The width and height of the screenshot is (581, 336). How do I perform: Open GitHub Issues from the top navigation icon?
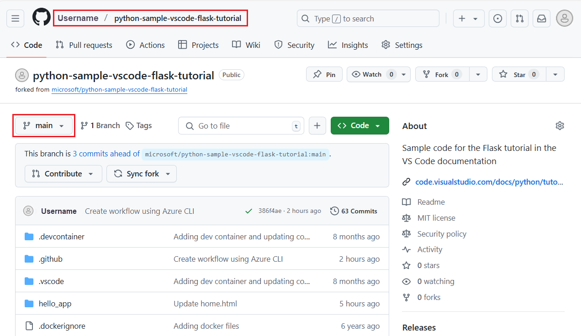tap(497, 18)
